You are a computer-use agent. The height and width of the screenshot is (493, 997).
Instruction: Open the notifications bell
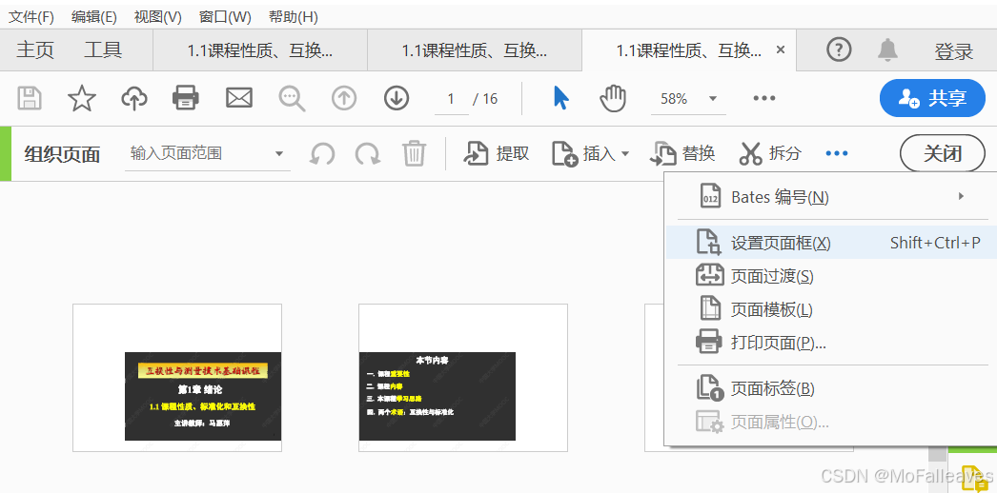tap(887, 49)
